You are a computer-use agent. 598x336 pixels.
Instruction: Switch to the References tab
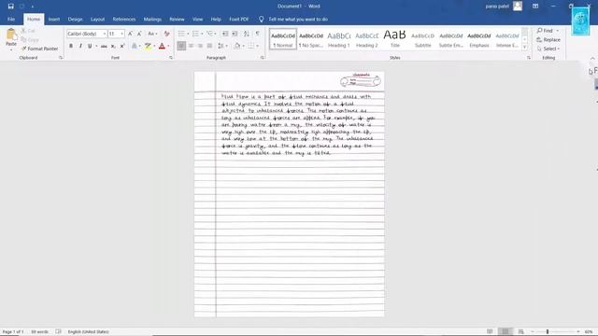coord(124,19)
